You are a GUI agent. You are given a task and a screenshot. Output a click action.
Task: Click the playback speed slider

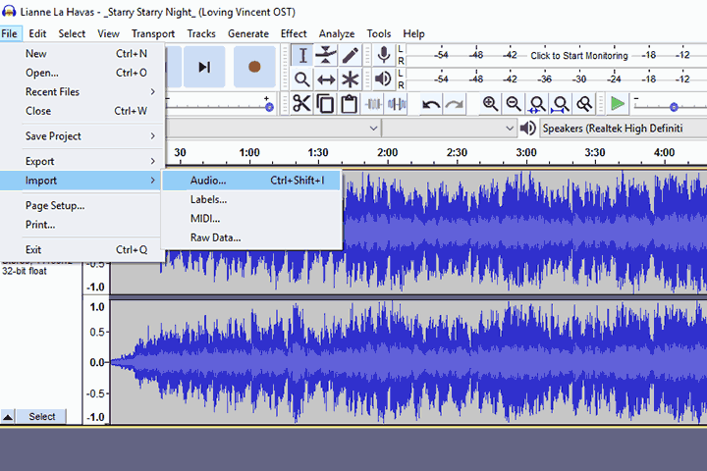[x=673, y=106]
